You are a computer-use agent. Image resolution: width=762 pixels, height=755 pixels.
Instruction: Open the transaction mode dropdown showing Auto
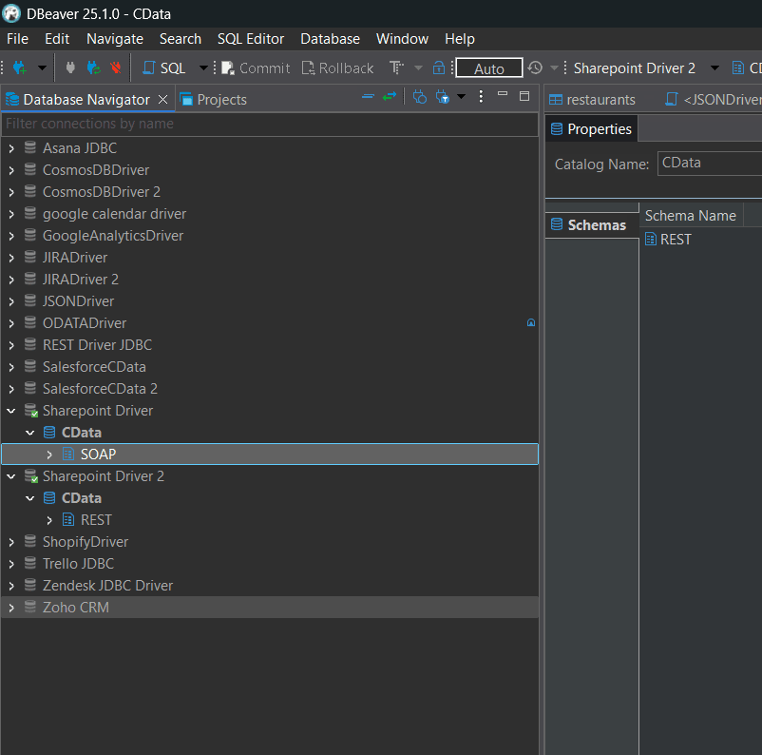pyautogui.click(x=488, y=68)
